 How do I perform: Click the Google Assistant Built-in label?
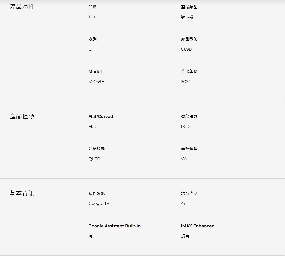point(115,226)
